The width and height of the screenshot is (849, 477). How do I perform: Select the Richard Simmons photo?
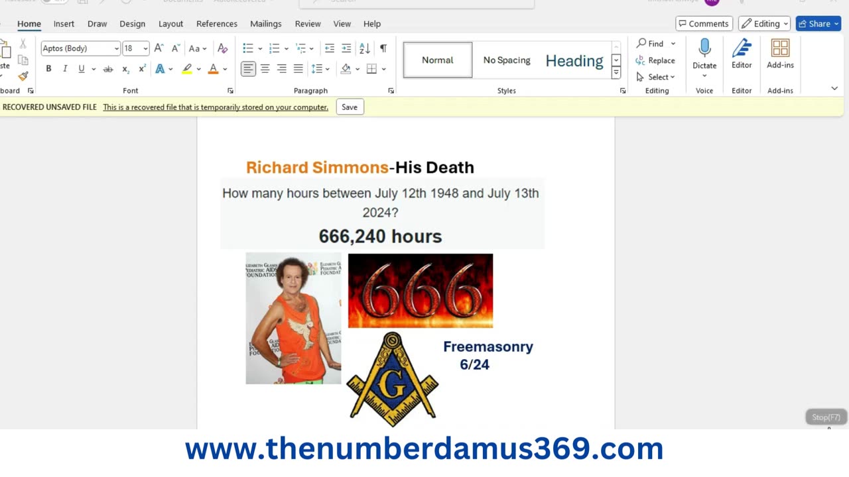pyautogui.click(x=293, y=319)
